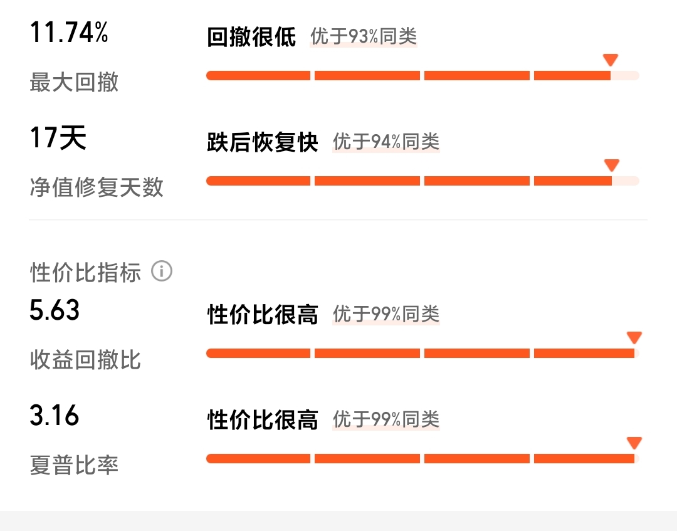This screenshot has height=531, width=677.
Task: Tap 优于99%同类 next to 收益回撤比
Action: pyautogui.click(x=386, y=314)
